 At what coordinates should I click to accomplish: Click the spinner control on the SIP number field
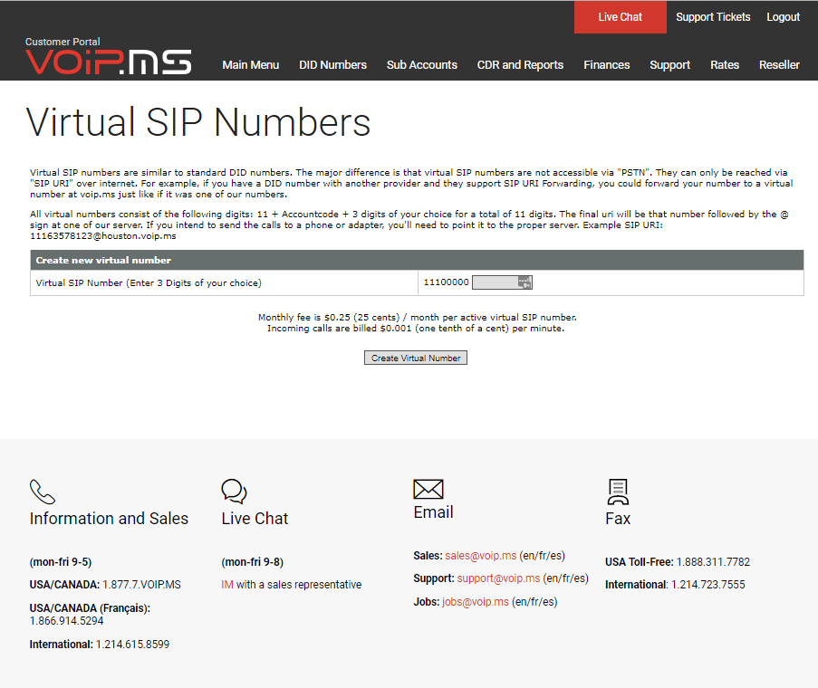point(524,282)
